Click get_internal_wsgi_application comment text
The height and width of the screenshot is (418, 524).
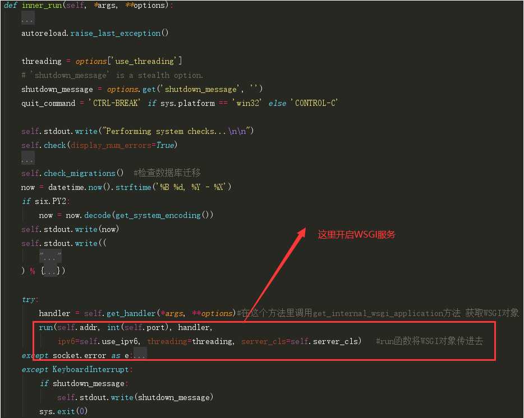click(378, 313)
